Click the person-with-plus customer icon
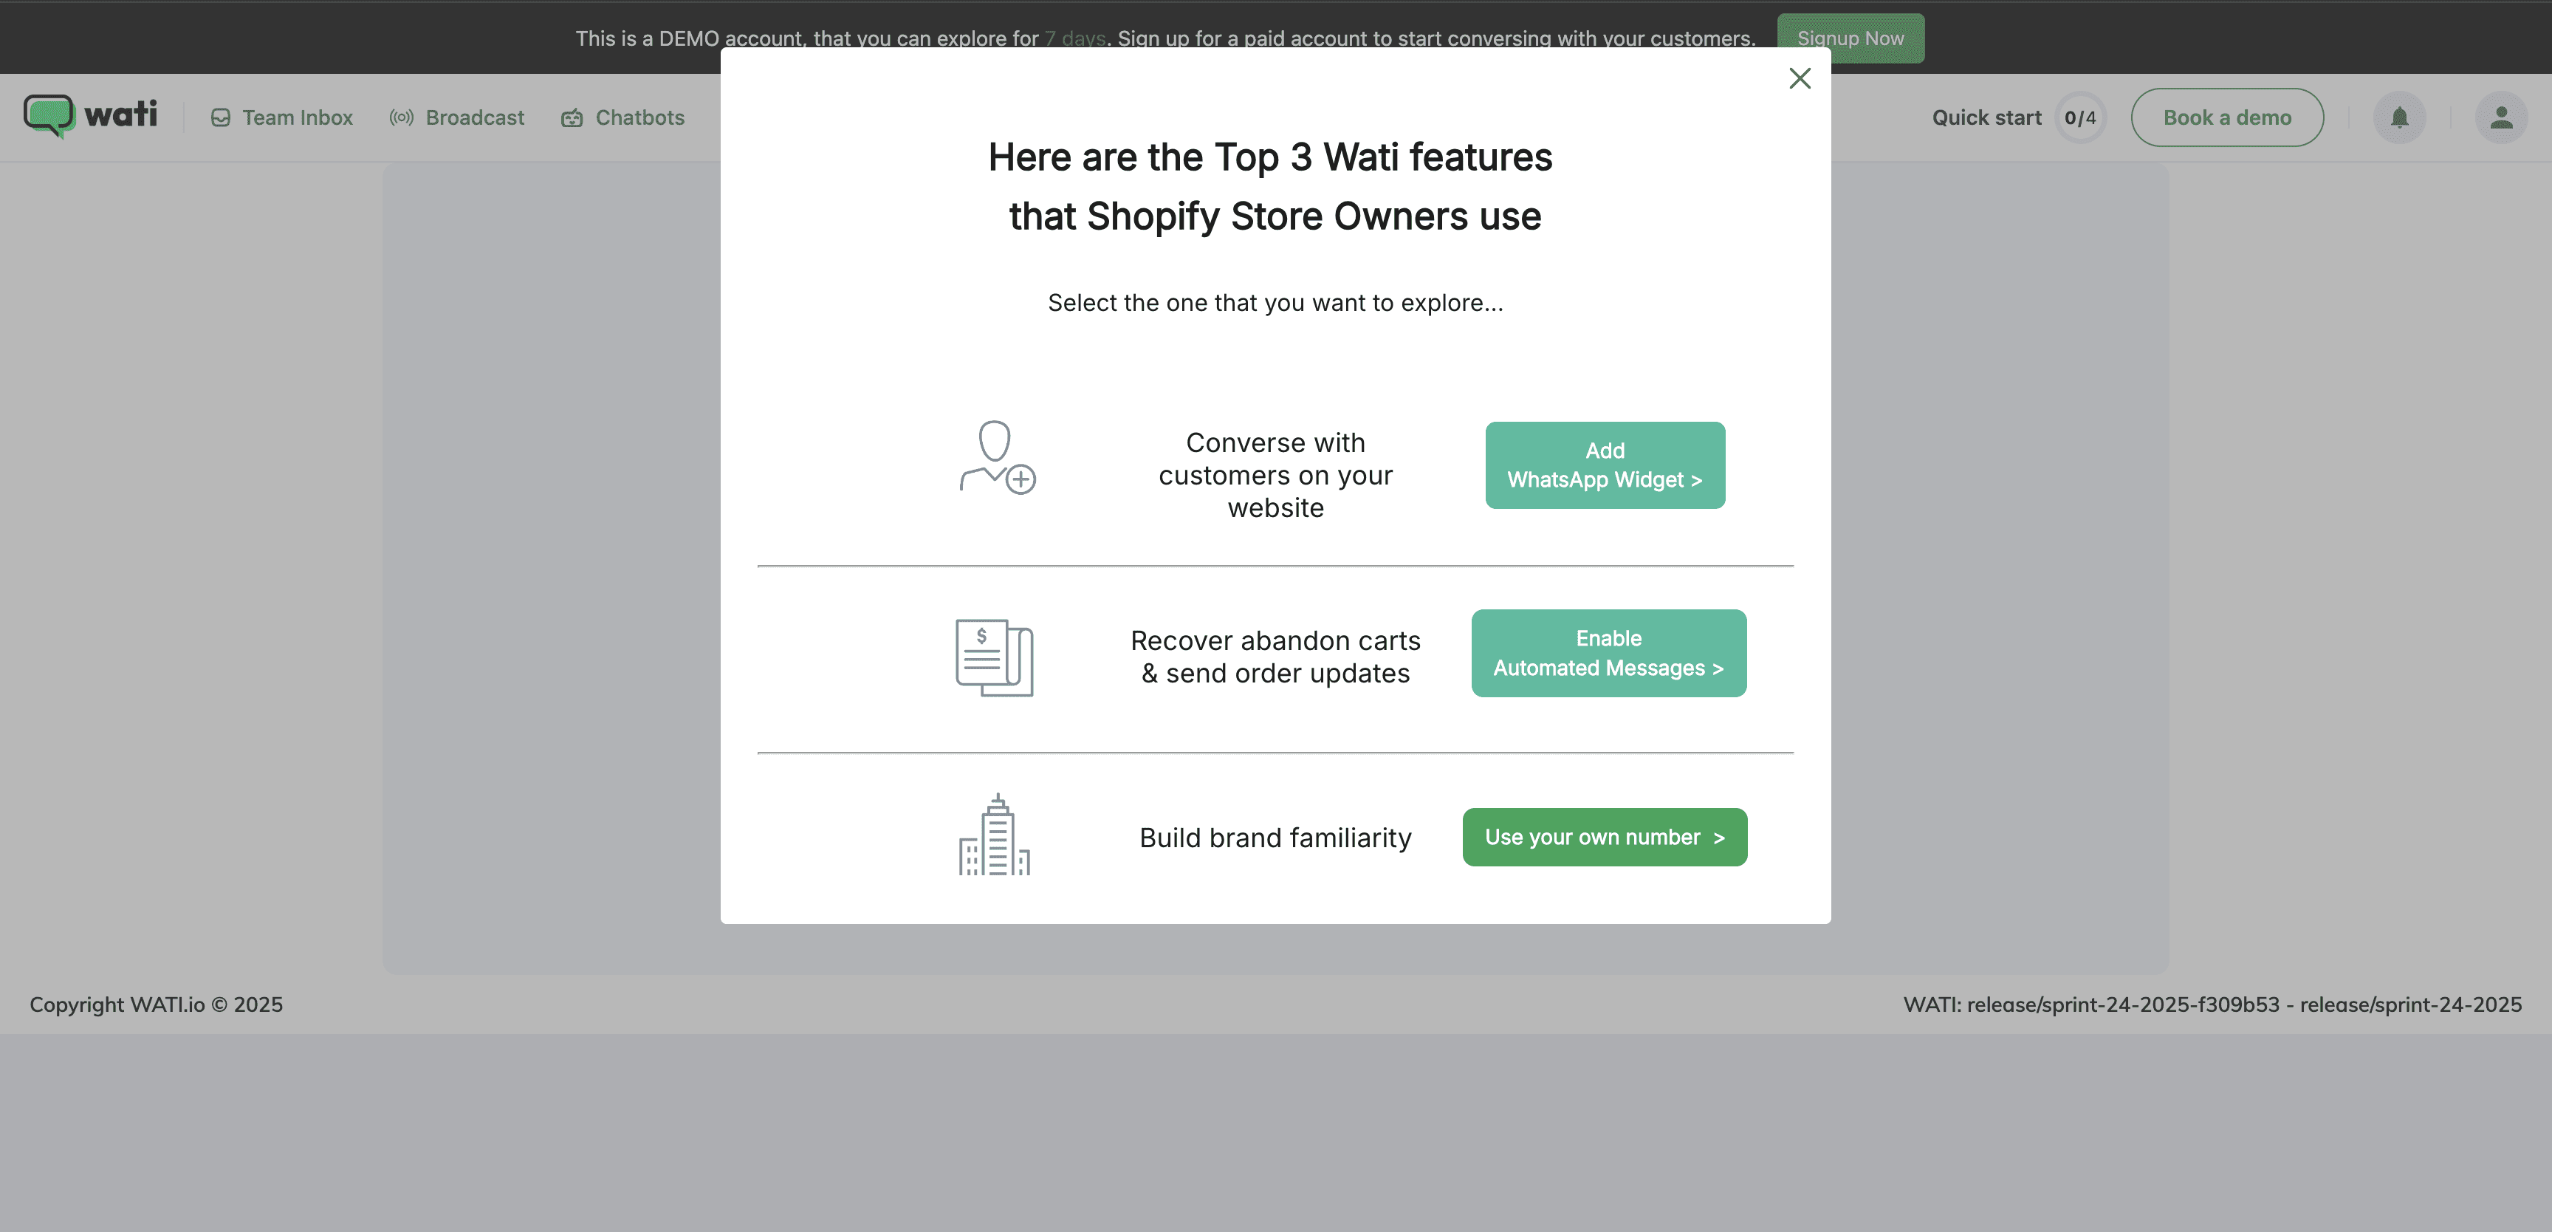The image size is (2552, 1232). click(995, 458)
